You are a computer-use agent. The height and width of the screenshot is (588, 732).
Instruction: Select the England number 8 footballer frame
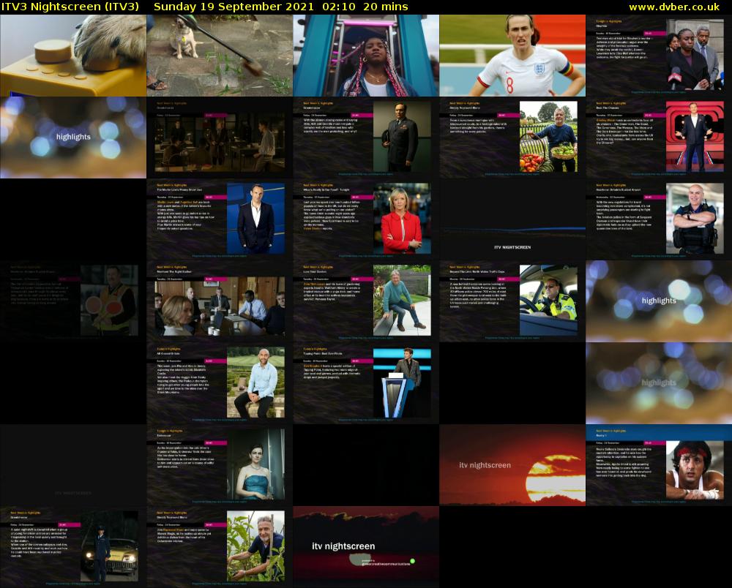coord(512,56)
